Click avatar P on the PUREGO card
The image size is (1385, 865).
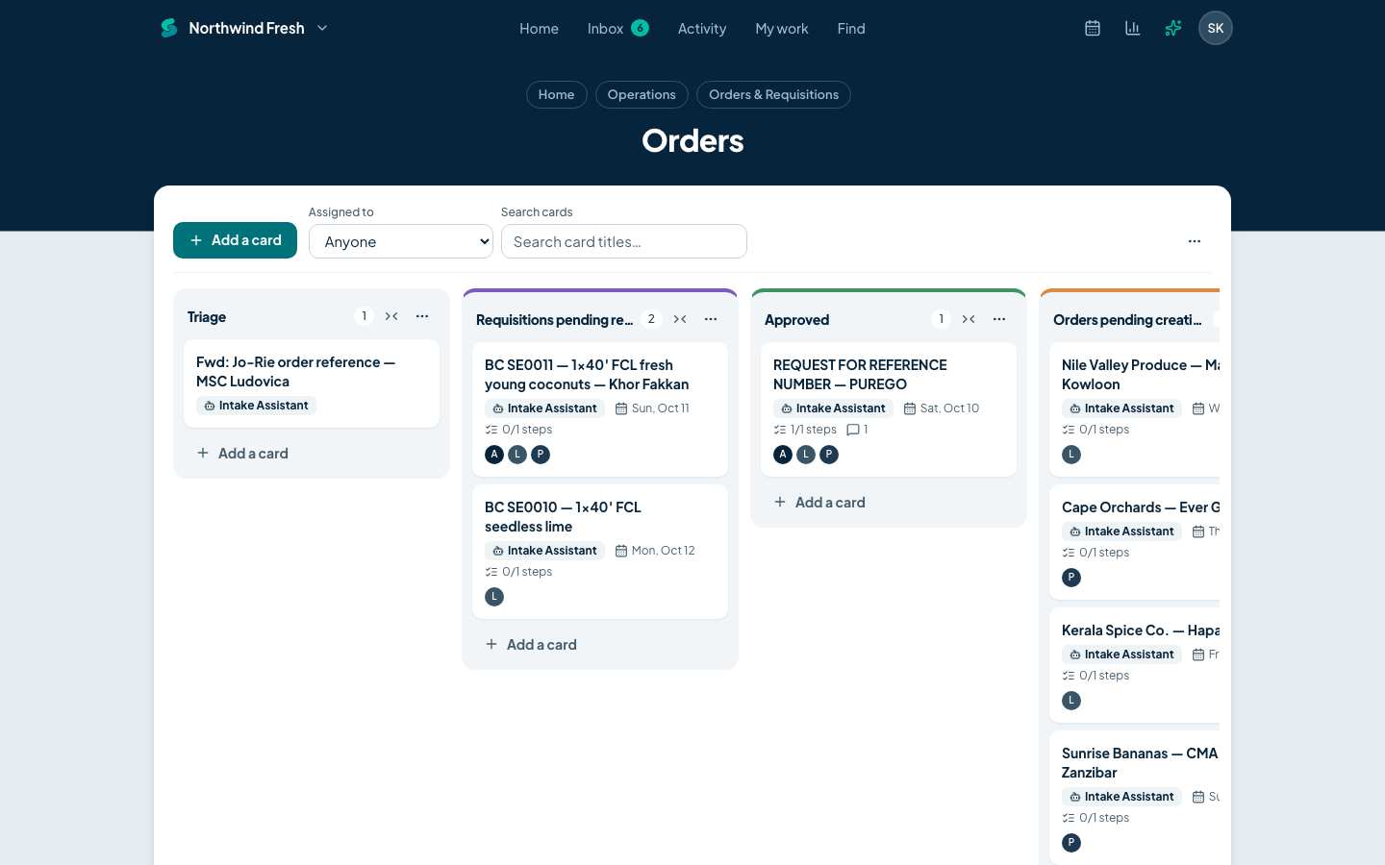pos(829,455)
